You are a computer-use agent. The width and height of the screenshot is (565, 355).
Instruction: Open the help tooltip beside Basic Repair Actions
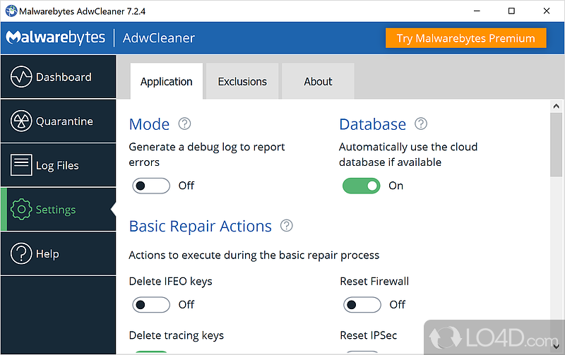click(286, 226)
